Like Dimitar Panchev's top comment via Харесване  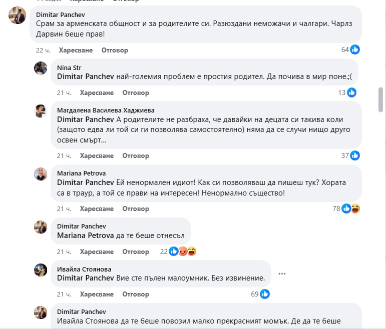[76, 50]
